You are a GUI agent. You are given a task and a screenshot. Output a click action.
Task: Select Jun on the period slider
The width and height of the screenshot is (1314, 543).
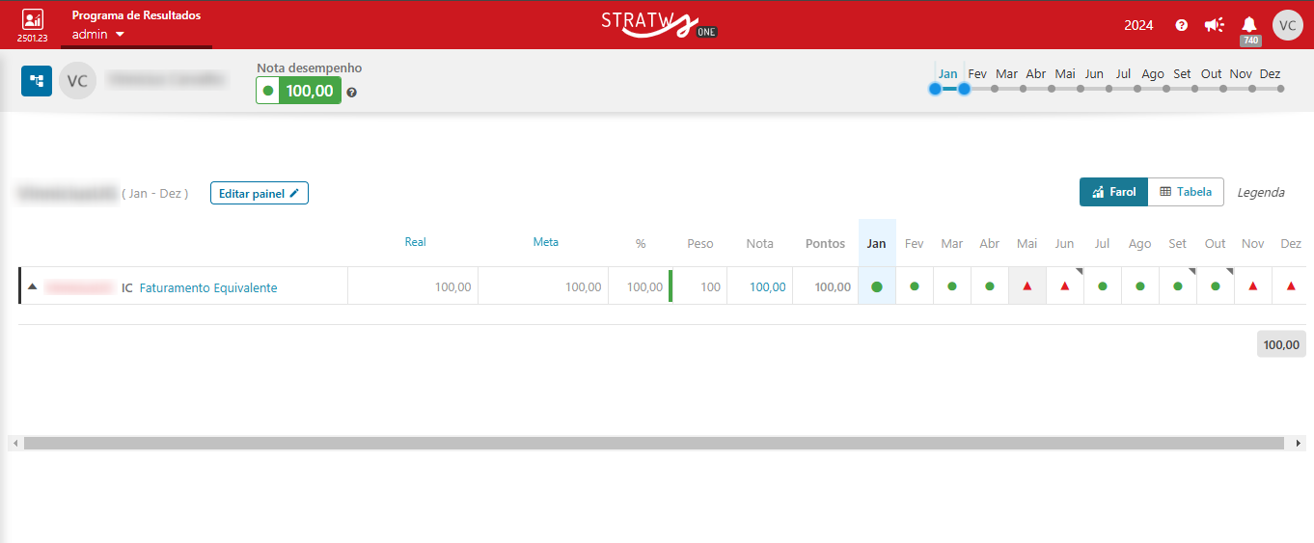tap(1094, 73)
